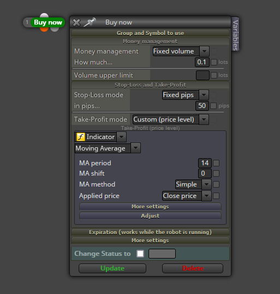Click the in pips 50 input field
Image resolution: width=280 pixels, height=294 pixels.
(x=202, y=106)
